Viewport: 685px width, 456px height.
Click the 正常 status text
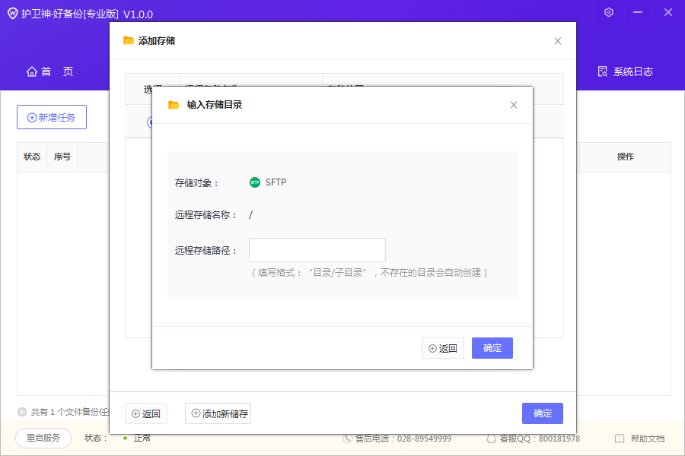coord(142,438)
